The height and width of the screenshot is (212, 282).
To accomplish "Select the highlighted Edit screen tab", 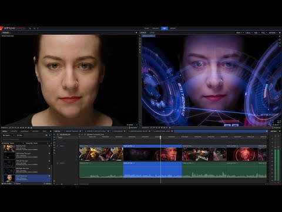I will 164,28.
